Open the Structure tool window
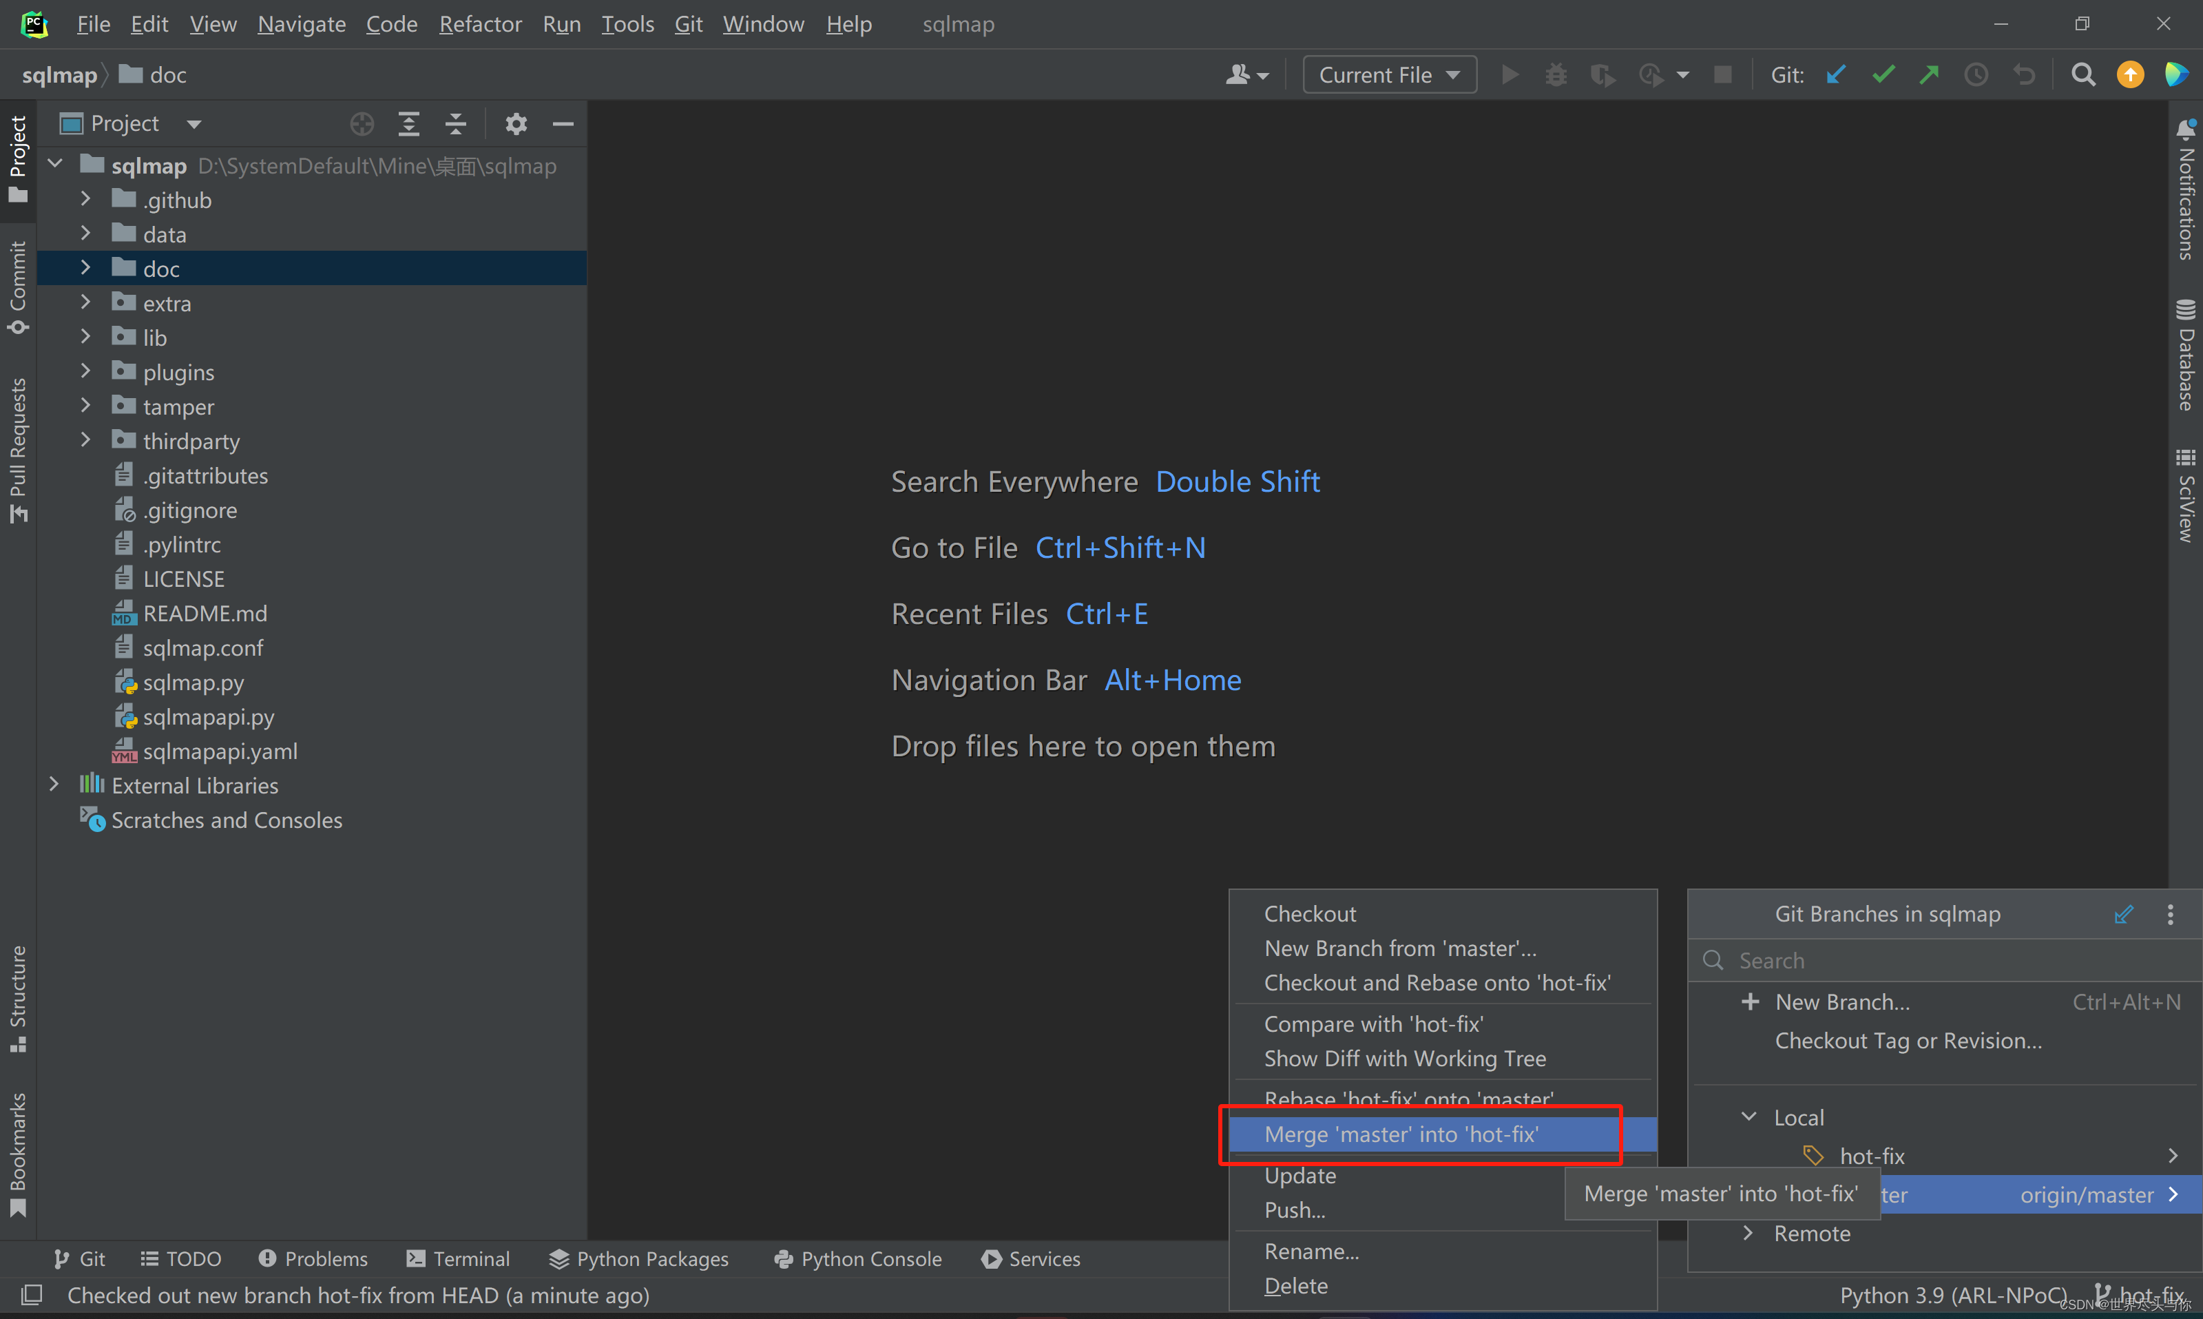 coord(18,999)
